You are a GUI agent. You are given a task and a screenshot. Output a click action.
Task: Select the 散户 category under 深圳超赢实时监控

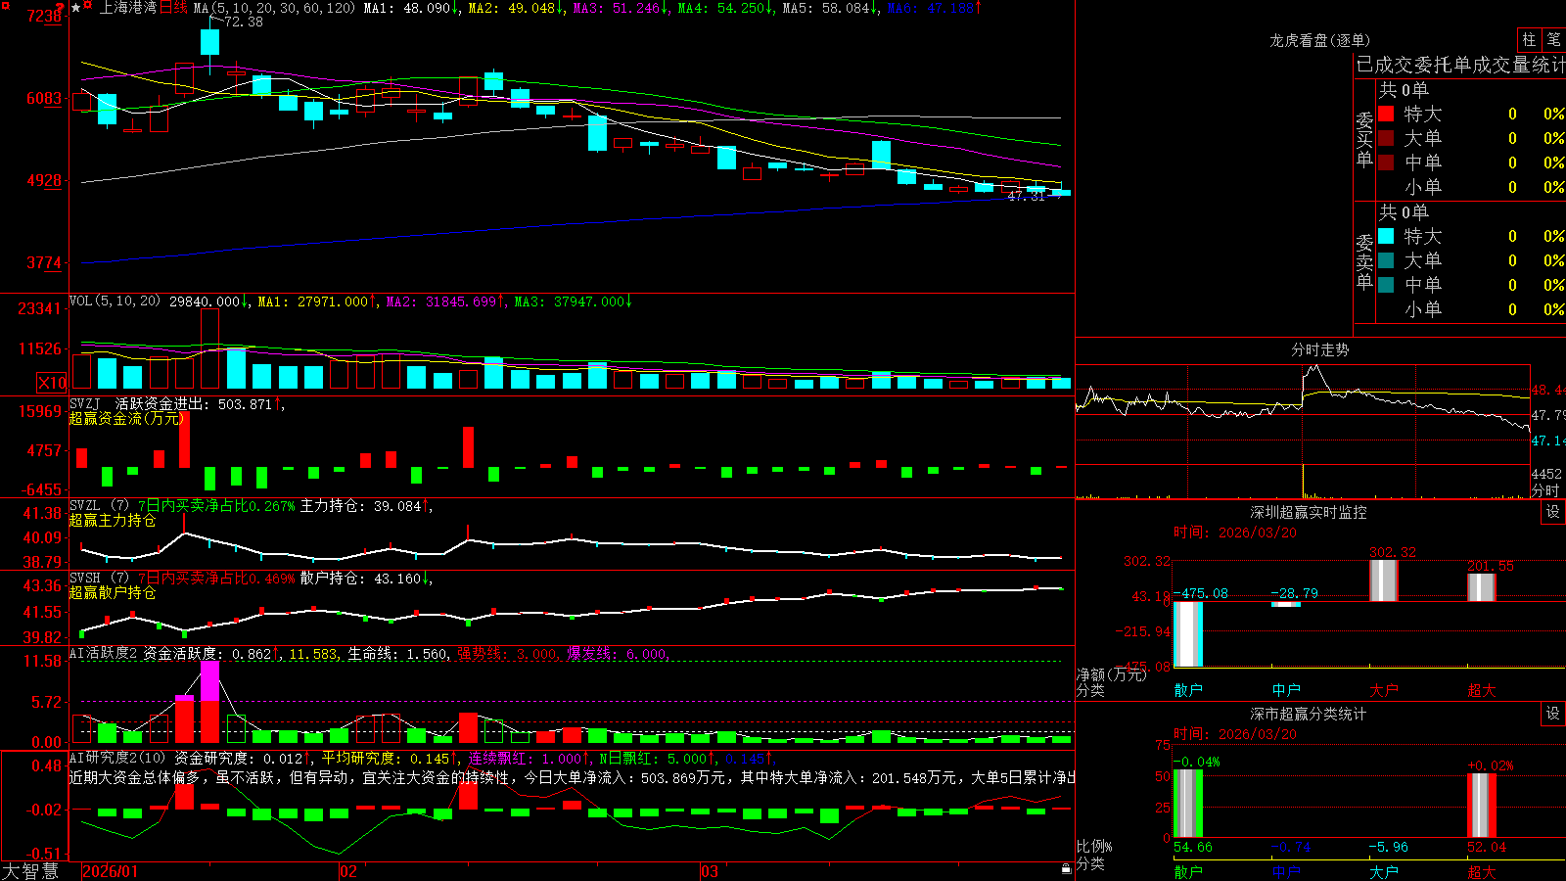[1188, 690]
